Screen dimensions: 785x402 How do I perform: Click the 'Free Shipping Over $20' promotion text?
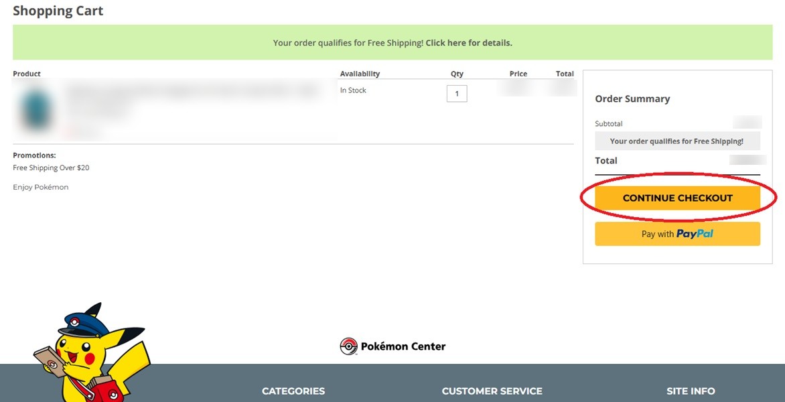coord(51,167)
